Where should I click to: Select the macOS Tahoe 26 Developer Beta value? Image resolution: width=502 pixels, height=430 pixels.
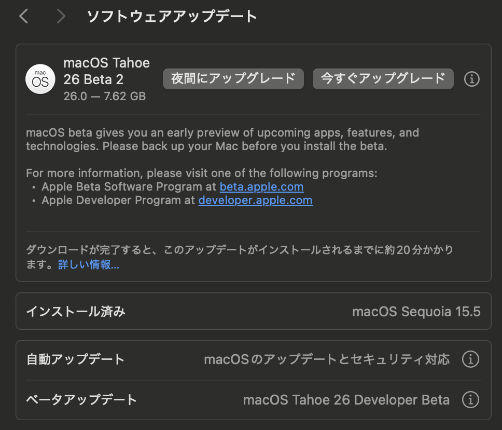tap(346, 400)
